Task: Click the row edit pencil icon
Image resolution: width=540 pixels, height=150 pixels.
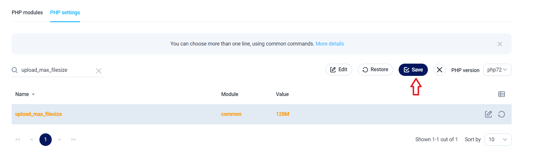Action: [x=488, y=114]
